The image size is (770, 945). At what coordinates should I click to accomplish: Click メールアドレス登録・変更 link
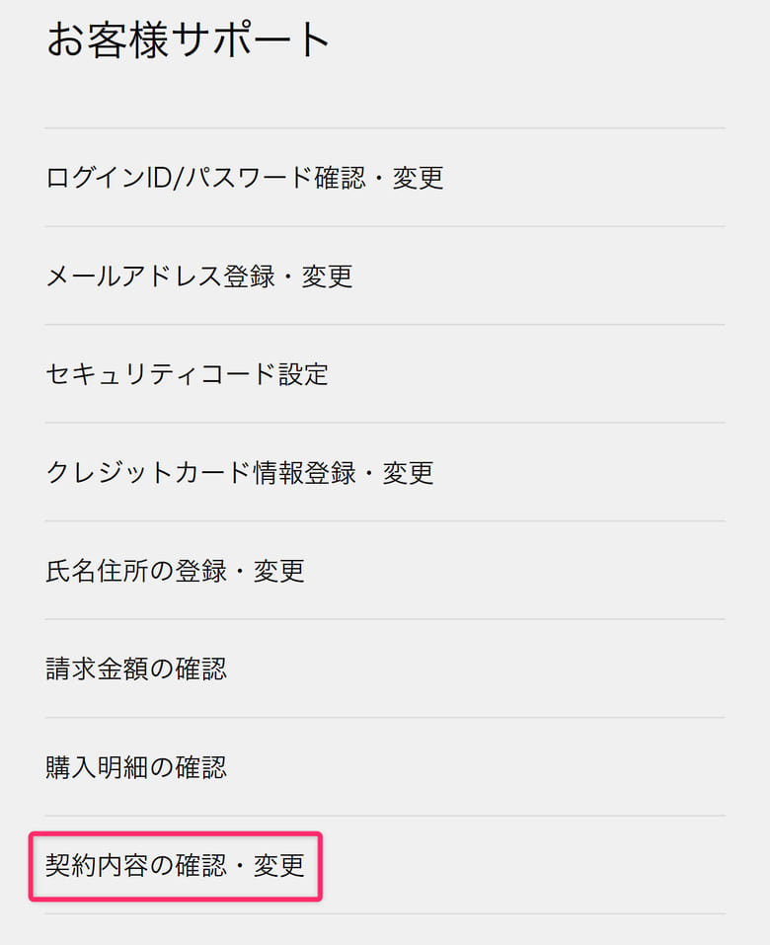tap(199, 276)
